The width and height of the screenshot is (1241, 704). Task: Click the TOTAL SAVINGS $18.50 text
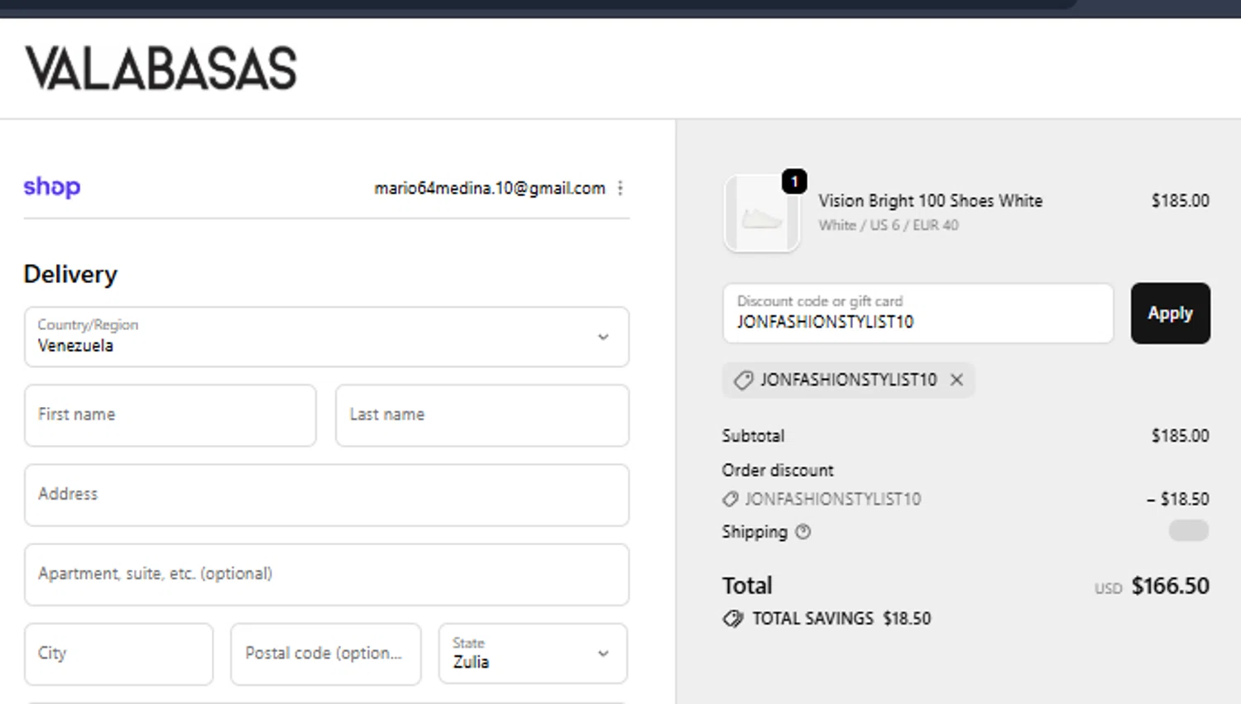841,619
